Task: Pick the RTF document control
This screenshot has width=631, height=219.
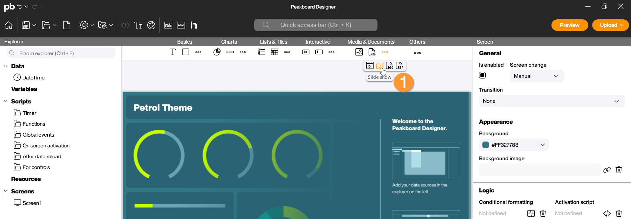Action: pos(399,66)
